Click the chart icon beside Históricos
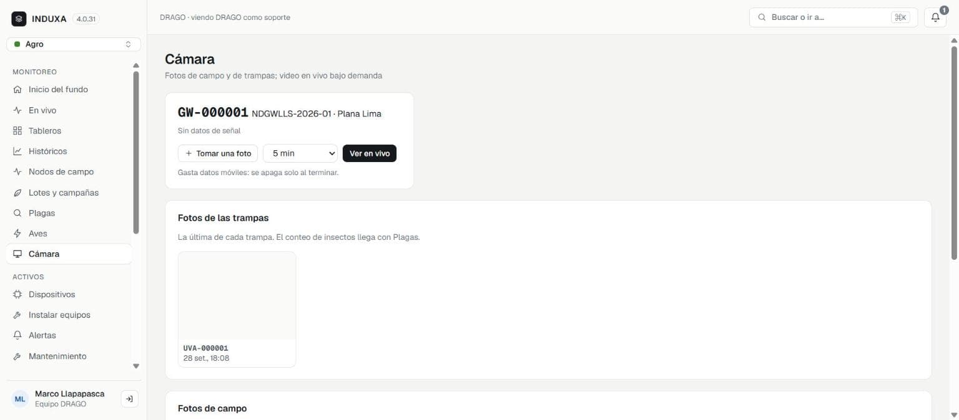 17,151
